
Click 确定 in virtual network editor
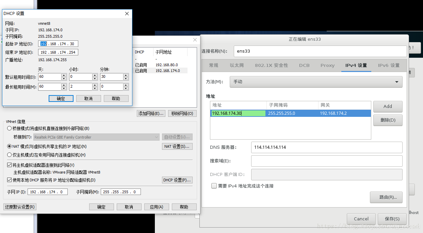(101, 207)
